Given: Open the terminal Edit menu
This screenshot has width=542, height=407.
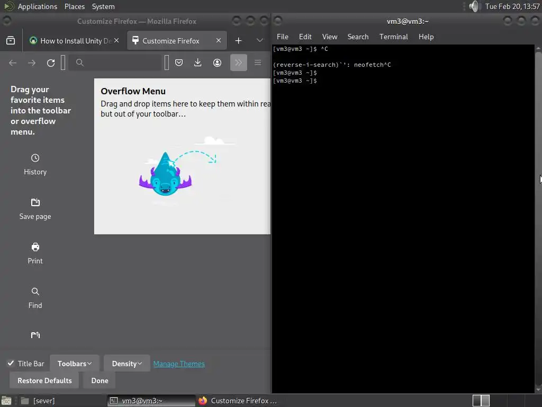Looking at the screenshot, I should coord(305,37).
